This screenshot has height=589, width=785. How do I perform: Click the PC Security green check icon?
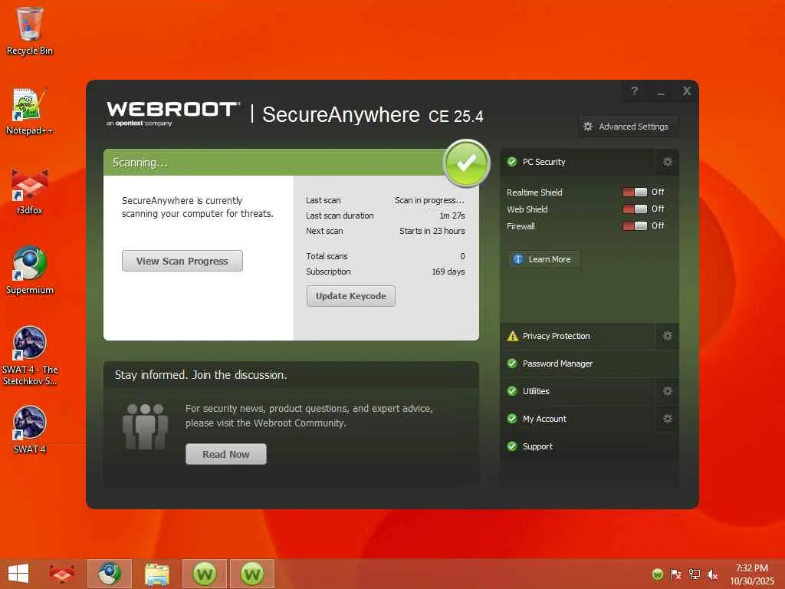click(x=511, y=162)
